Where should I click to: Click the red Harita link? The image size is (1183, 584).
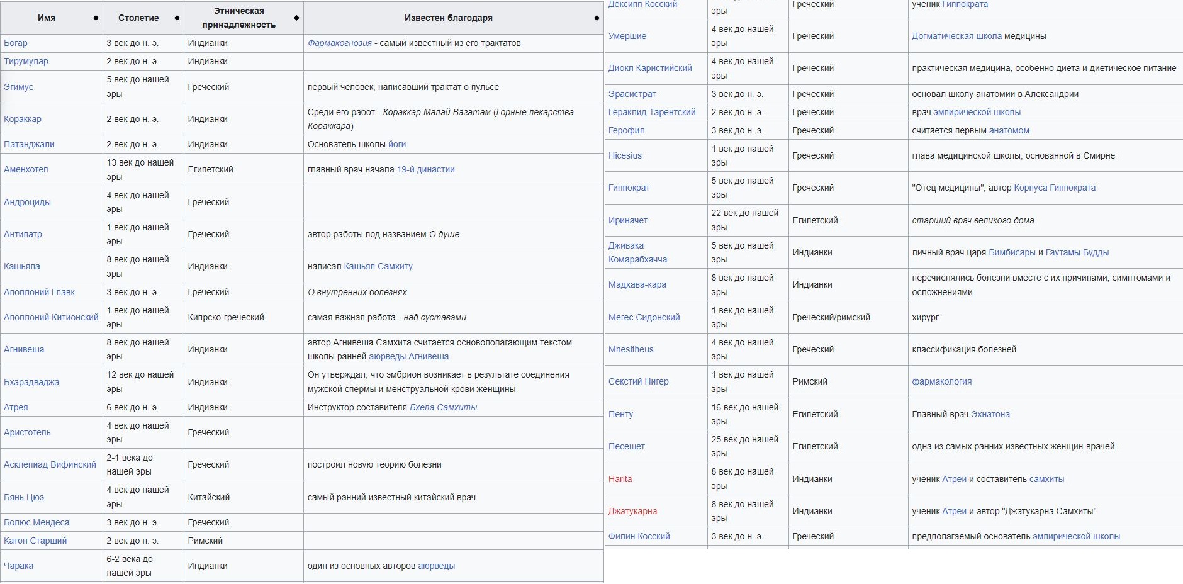(x=620, y=479)
